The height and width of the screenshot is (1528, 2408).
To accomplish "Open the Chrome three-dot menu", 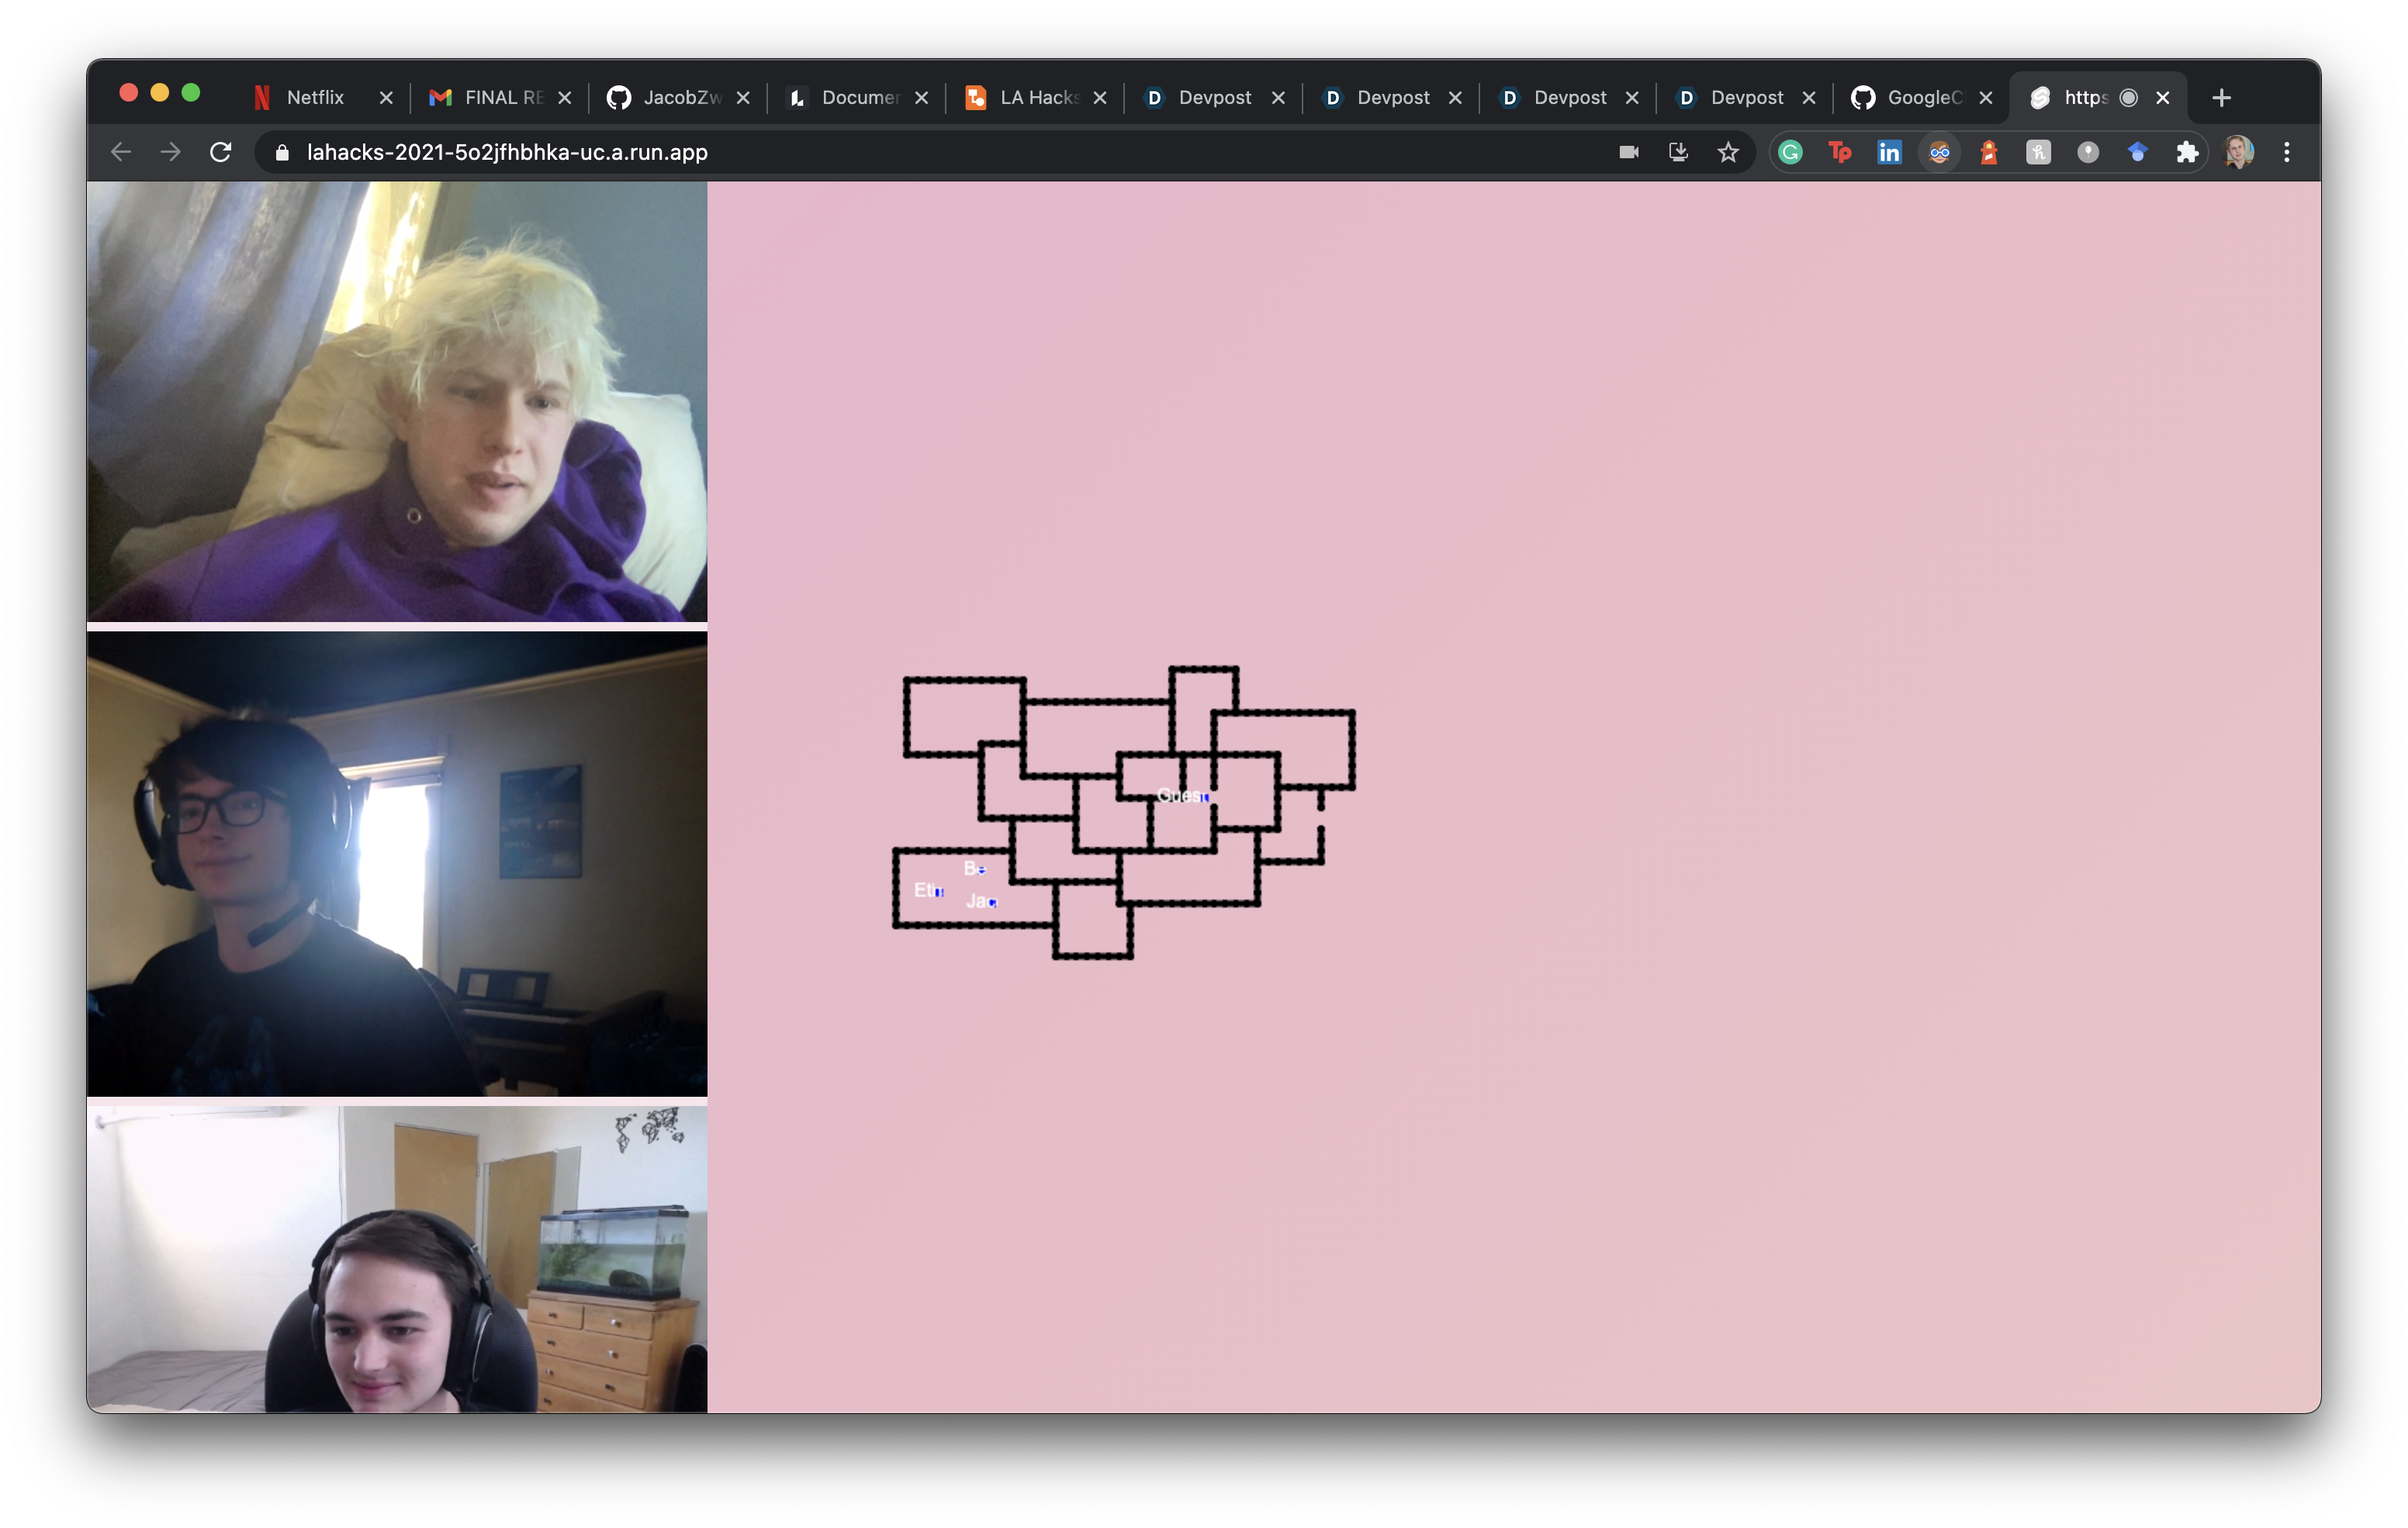I will pyautogui.click(x=2287, y=152).
